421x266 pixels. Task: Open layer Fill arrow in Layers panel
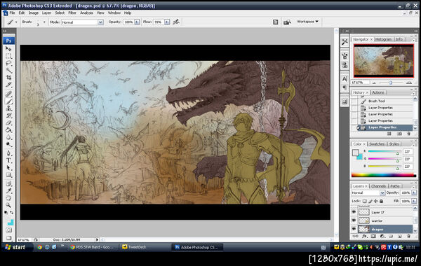414,201
